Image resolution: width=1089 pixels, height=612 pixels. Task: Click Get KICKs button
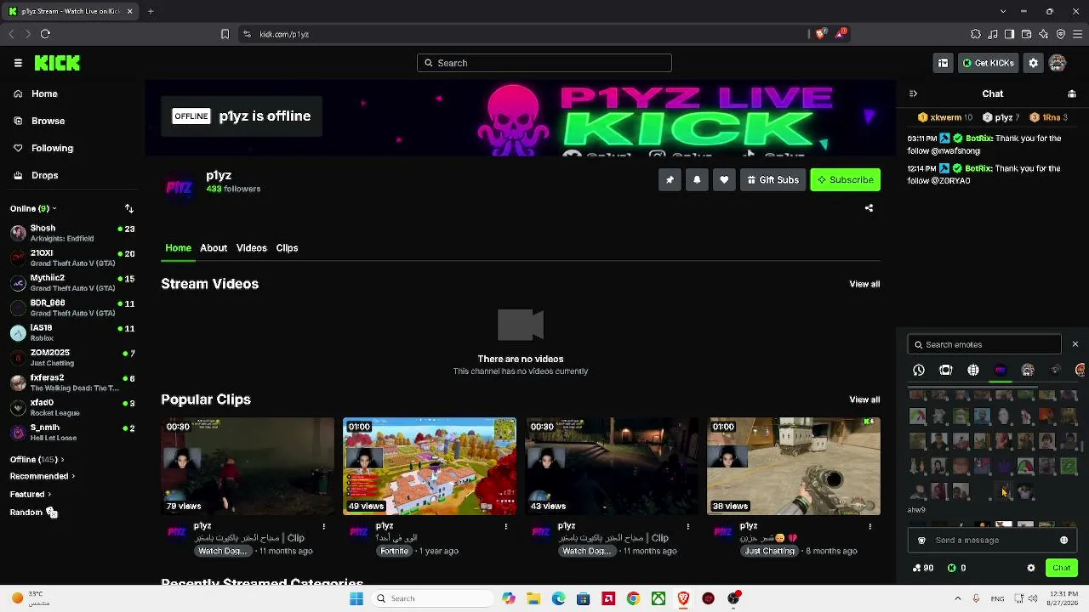click(988, 63)
